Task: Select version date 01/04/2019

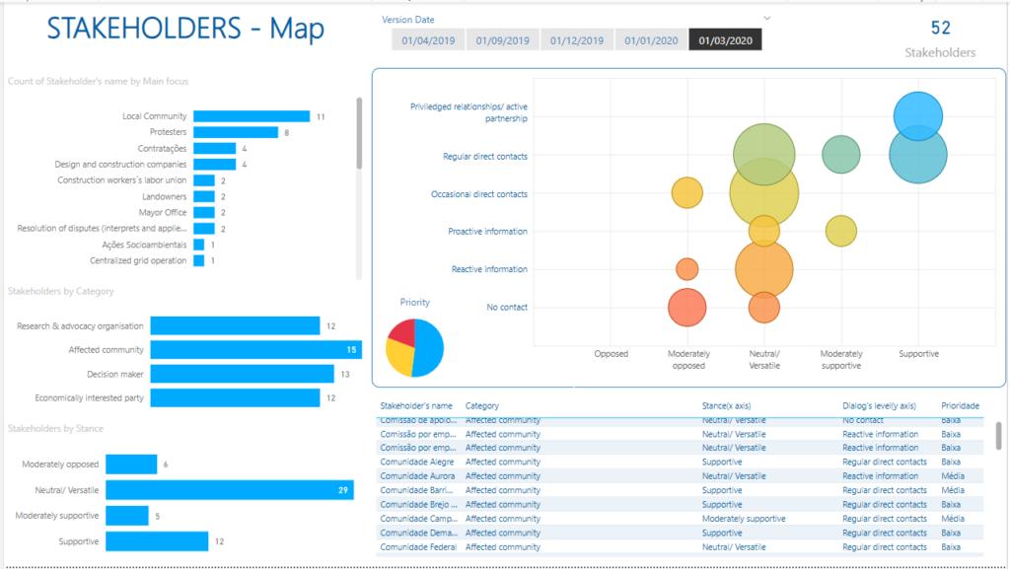Action: coord(428,39)
